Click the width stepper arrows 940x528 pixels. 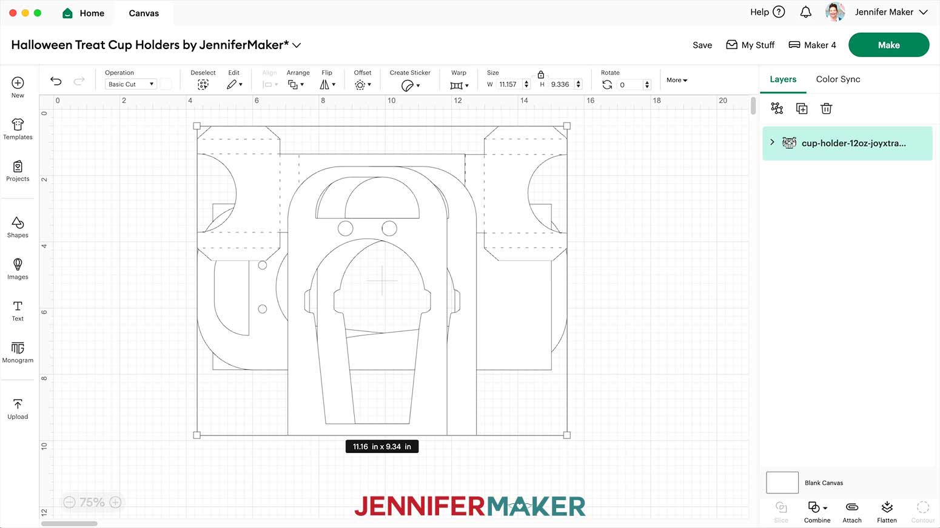(526, 84)
